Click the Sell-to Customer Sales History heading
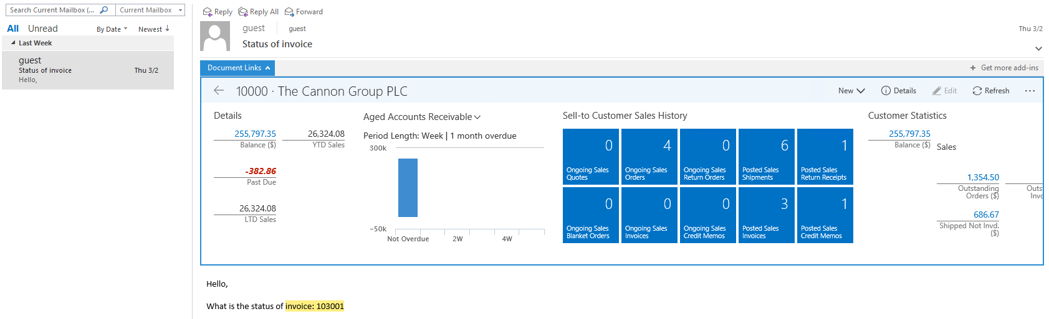This screenshot has height=319, width=1049. [x=625, y=116]
